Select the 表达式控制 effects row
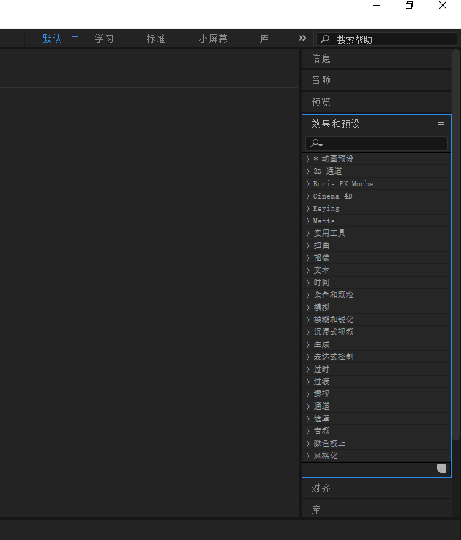 (x=377, y=357)
